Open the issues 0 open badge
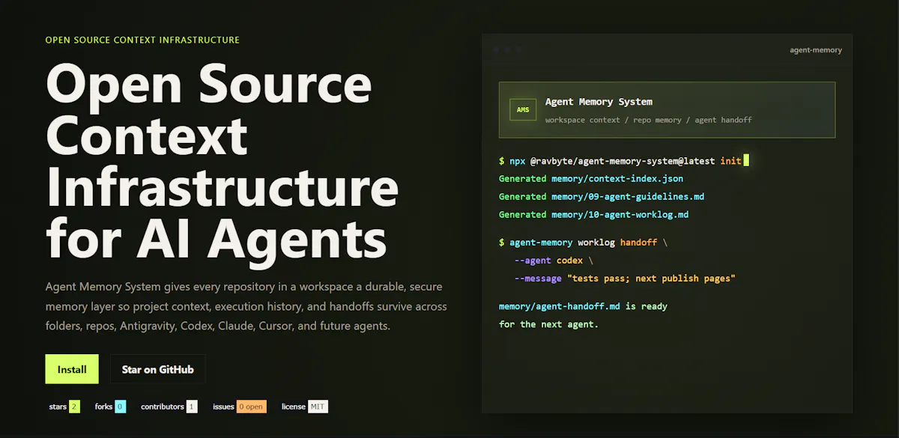This screenshot has height=438, width=899. [239, 407]
